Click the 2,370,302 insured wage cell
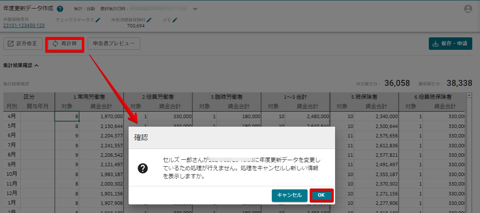This screenshot has height=213, width=480. [x=377, y=184]
